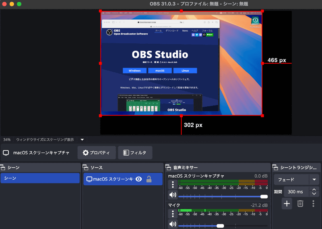Toggle the lock icon on the screen capture source
This screenshot has height=229, width=322.
tap(149, 179)
